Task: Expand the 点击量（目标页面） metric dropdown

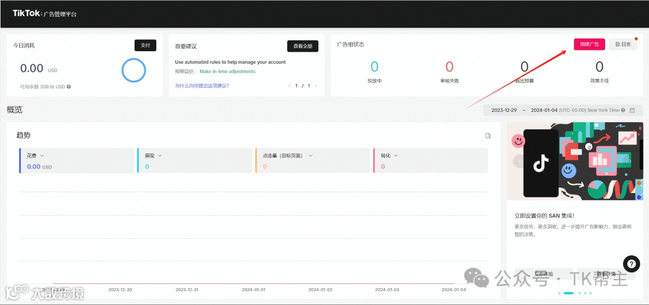Action: tap(311, 155)
